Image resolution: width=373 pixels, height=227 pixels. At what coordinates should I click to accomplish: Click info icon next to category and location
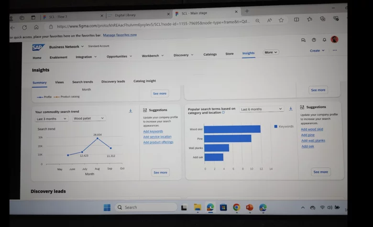[223, 112]
